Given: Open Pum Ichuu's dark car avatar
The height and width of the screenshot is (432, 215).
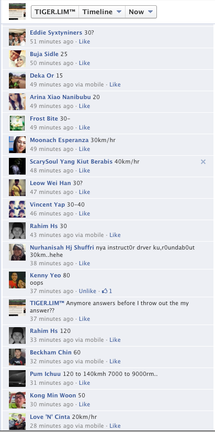Looking at the screenshot, I should [x=17, y=379].
